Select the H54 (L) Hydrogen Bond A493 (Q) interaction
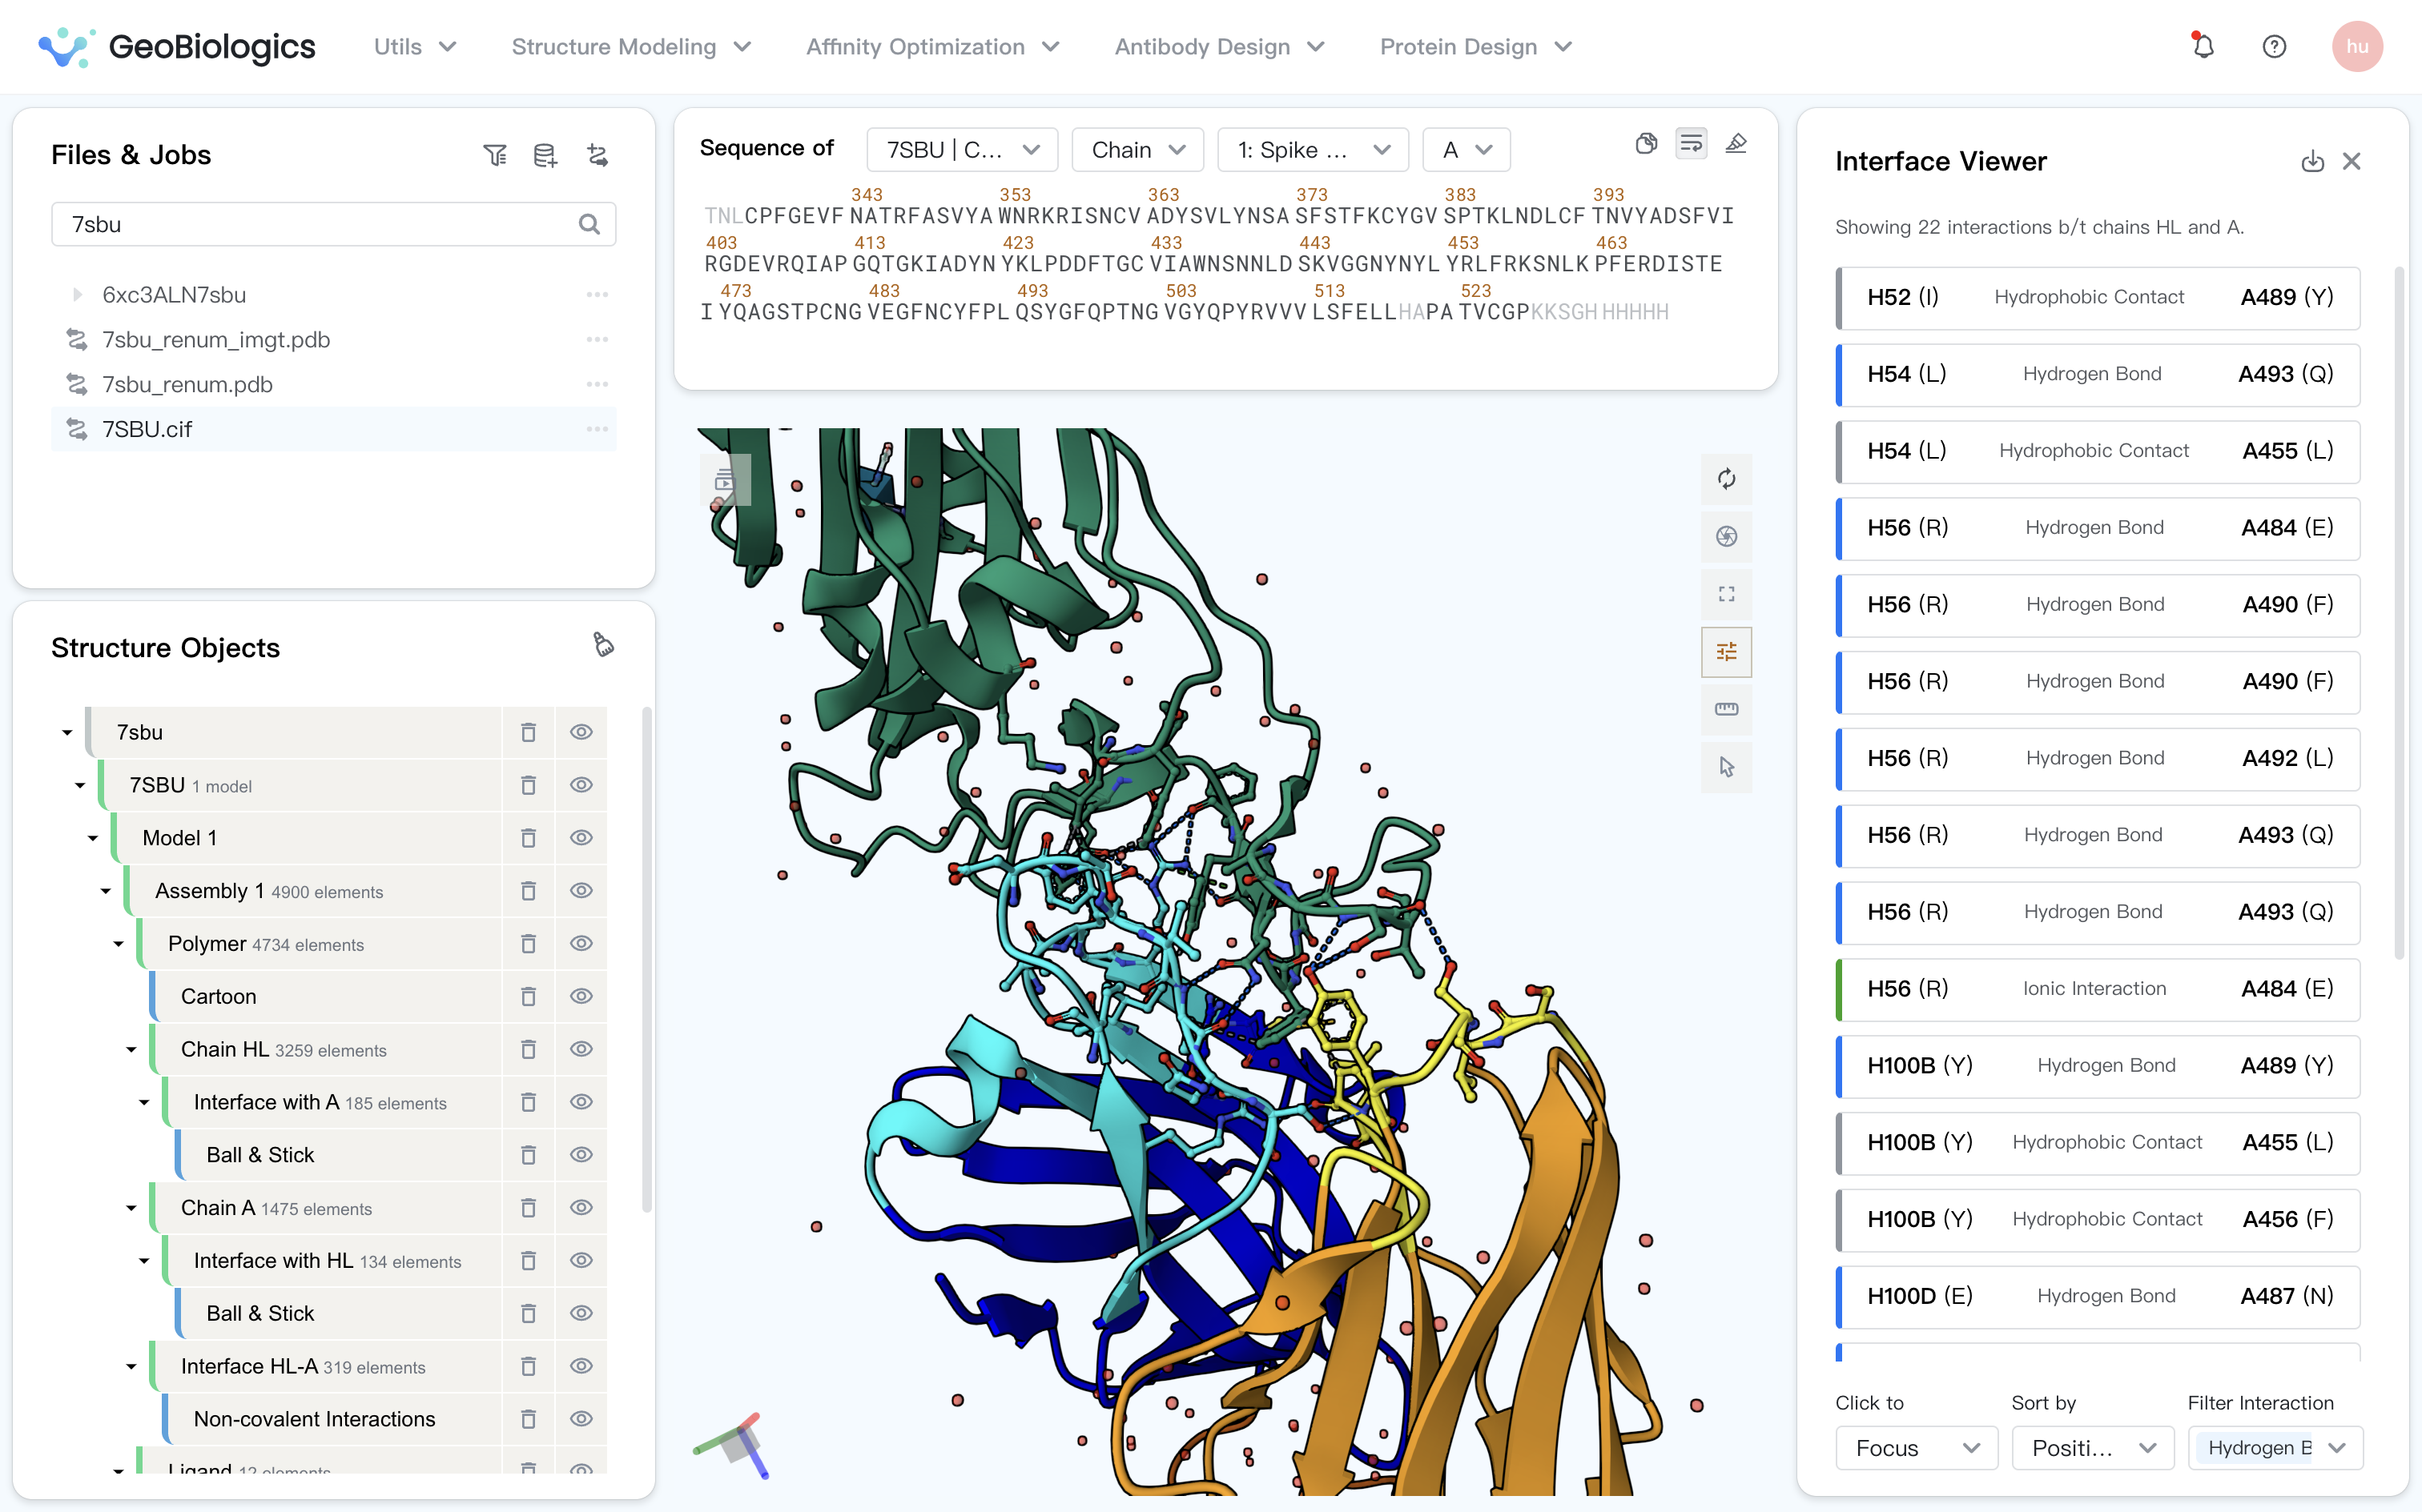The width and height of the screenshot is (2422, 1512). [x=2098, y=375]
